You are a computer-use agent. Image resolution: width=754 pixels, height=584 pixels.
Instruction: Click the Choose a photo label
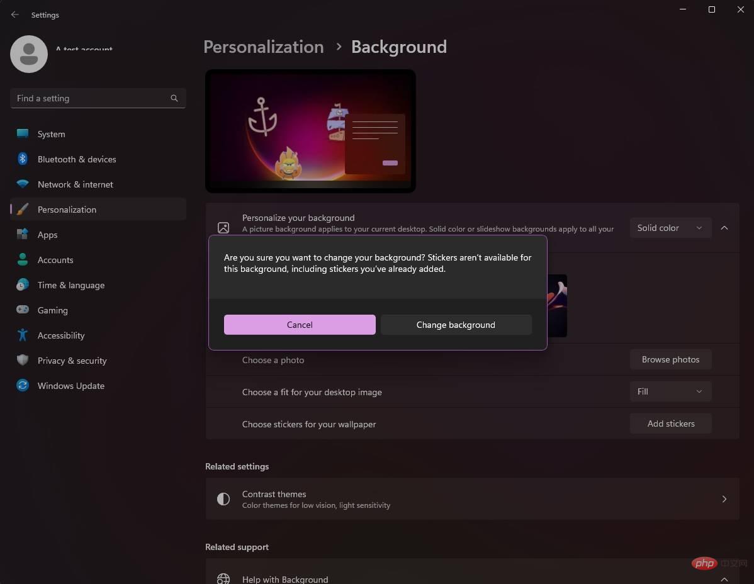coord(273,360)
